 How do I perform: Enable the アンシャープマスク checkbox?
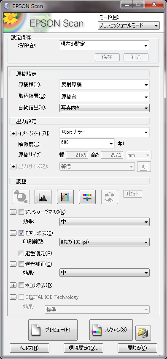click(21, 212)
